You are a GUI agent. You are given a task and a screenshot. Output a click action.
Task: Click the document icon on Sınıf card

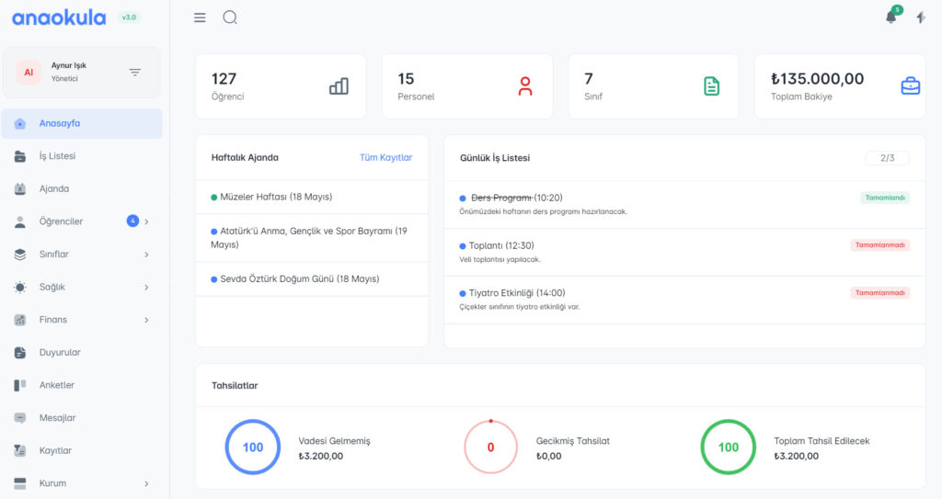(711, 86)
